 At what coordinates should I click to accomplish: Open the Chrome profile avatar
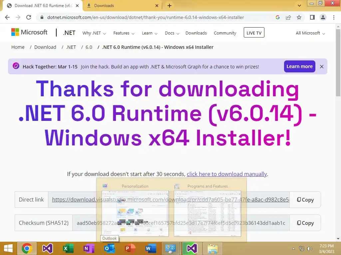tap(323, 17)
